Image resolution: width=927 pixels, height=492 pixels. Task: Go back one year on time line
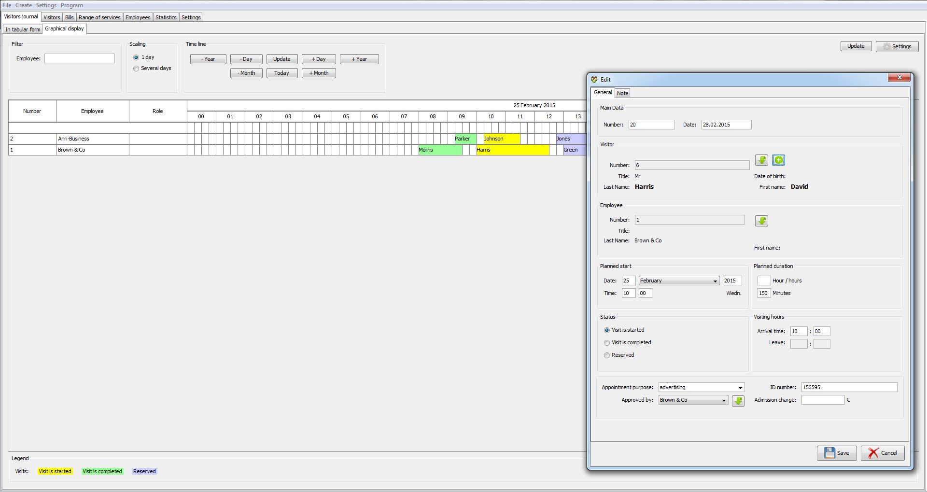click(x=208, y=59)
